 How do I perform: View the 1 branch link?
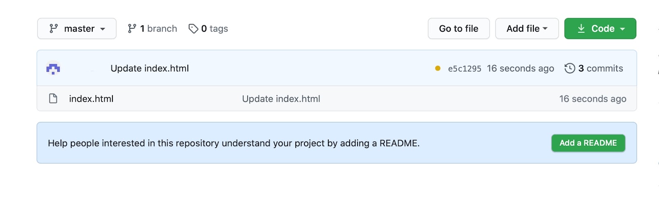click(x=152, y=29)
